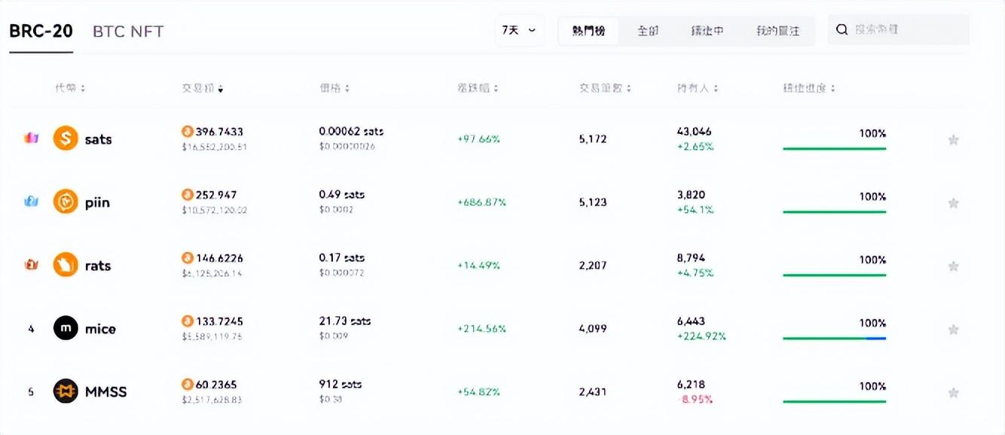Click the 0.17 sats price
This screenshot has height=435, width=1005.
pos(341,258)
